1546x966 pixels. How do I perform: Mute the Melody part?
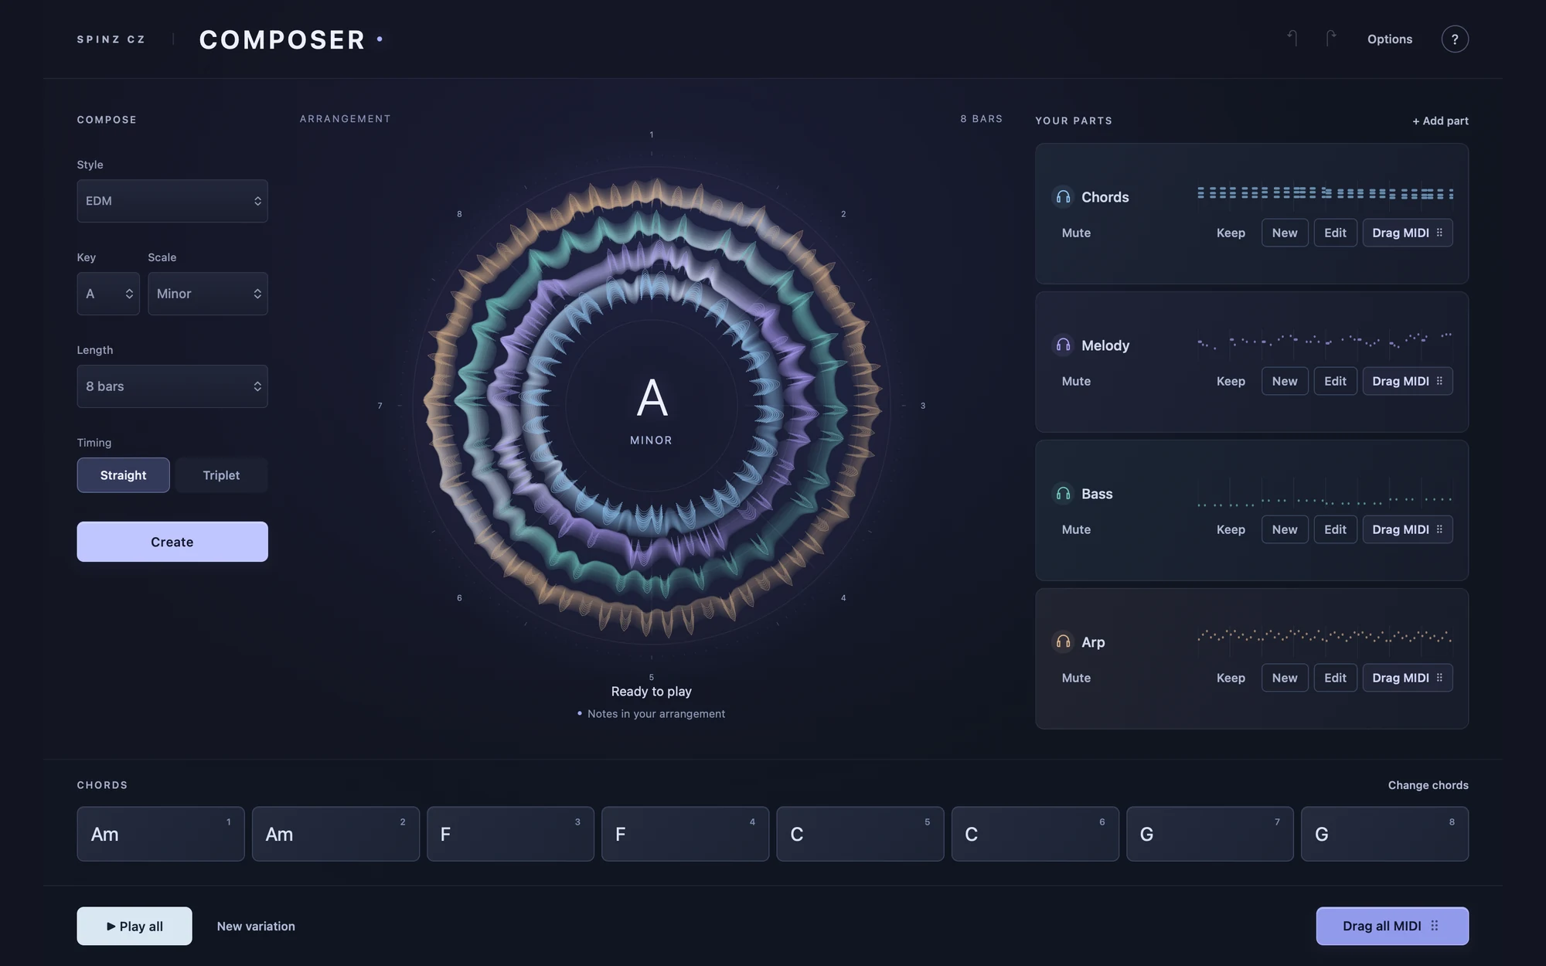1076,381
